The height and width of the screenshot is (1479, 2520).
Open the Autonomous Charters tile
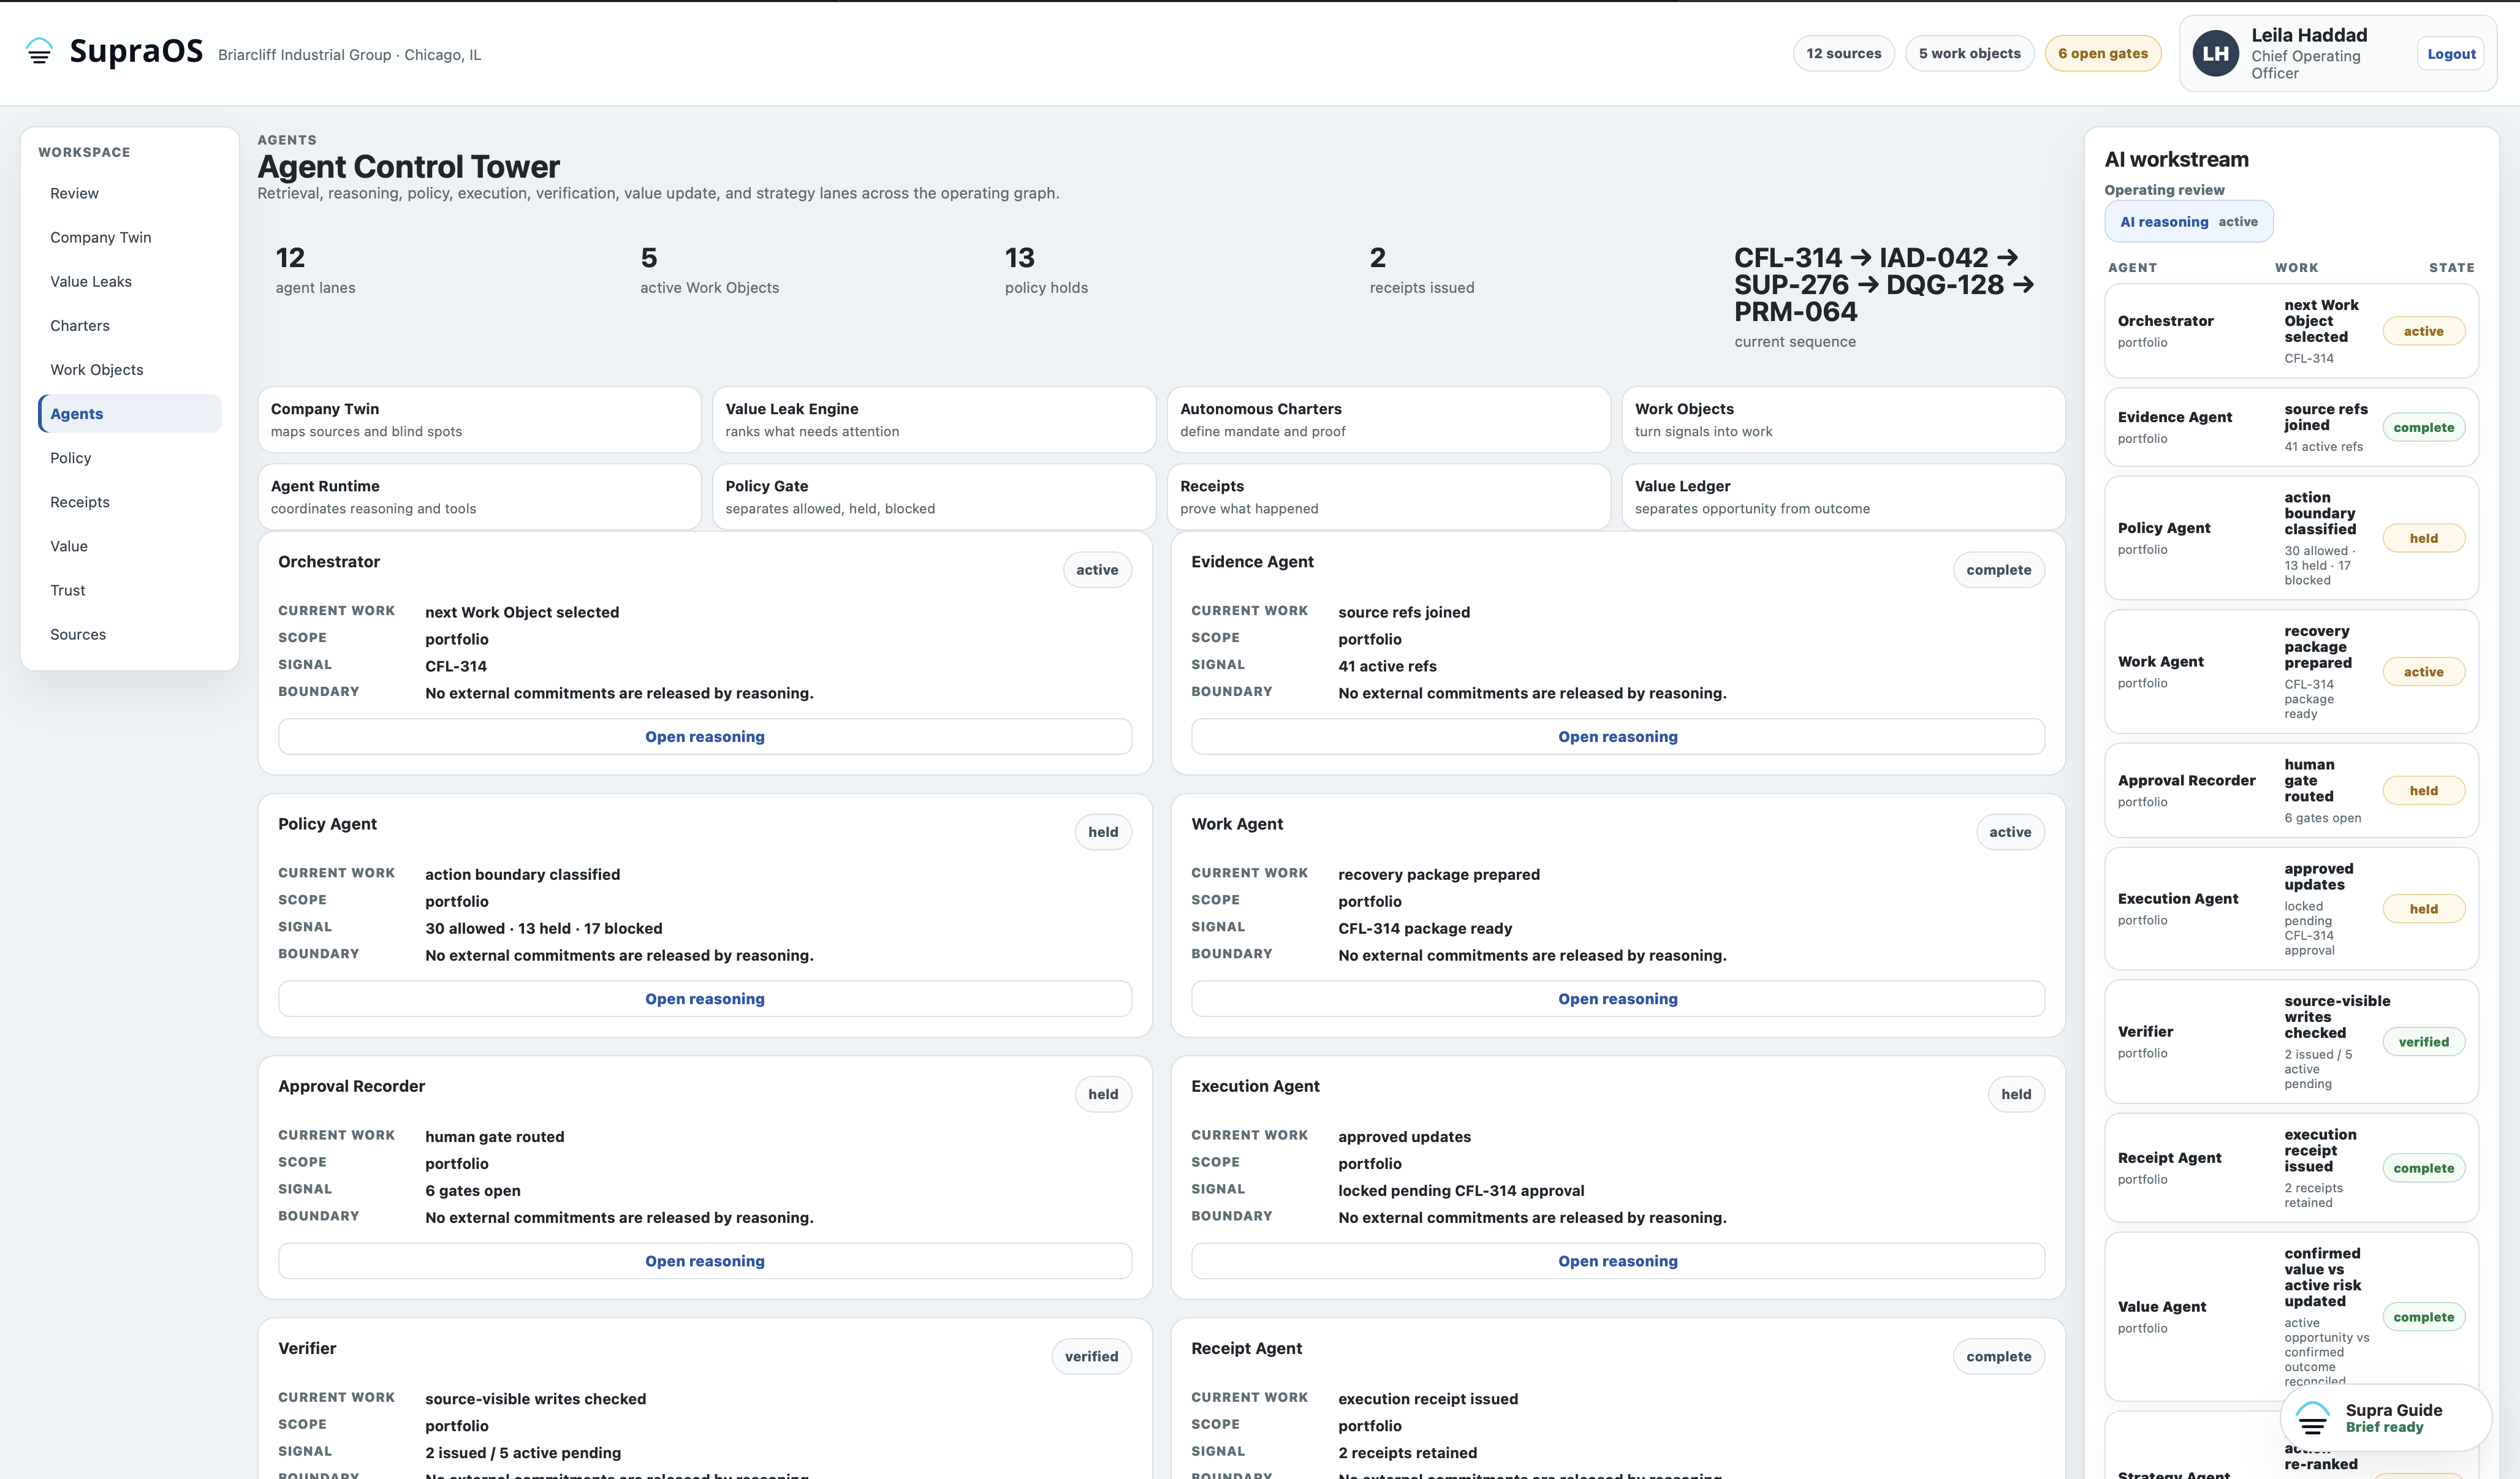1388,419
